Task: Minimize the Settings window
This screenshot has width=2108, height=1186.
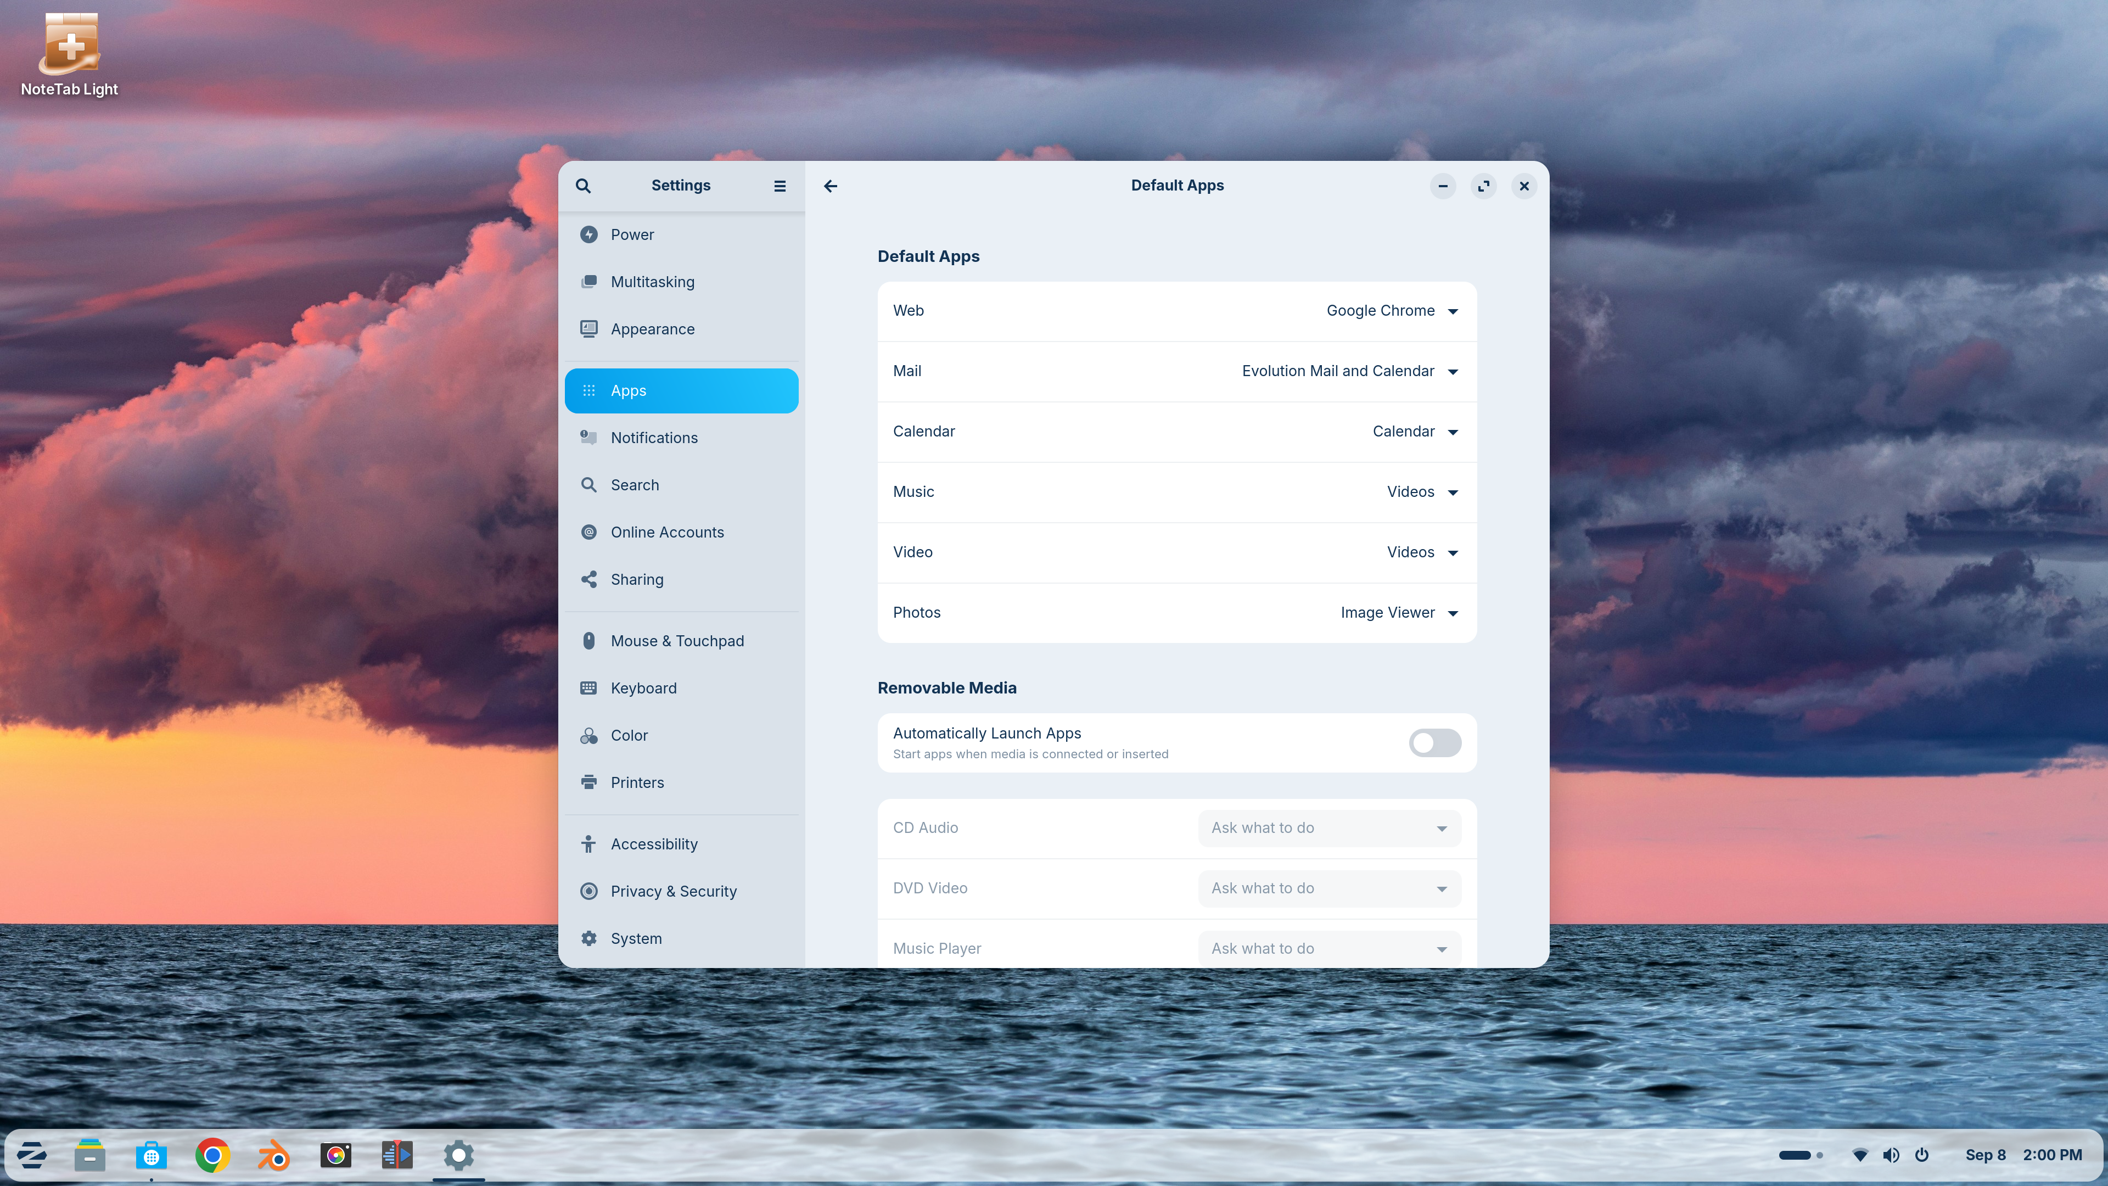Action: click(1443, 186)
